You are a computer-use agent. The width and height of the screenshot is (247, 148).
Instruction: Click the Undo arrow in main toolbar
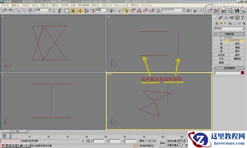click(x=4, y=11)
